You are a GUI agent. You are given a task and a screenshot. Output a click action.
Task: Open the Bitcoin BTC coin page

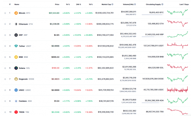pyautogui.click(x=25, y=13)
